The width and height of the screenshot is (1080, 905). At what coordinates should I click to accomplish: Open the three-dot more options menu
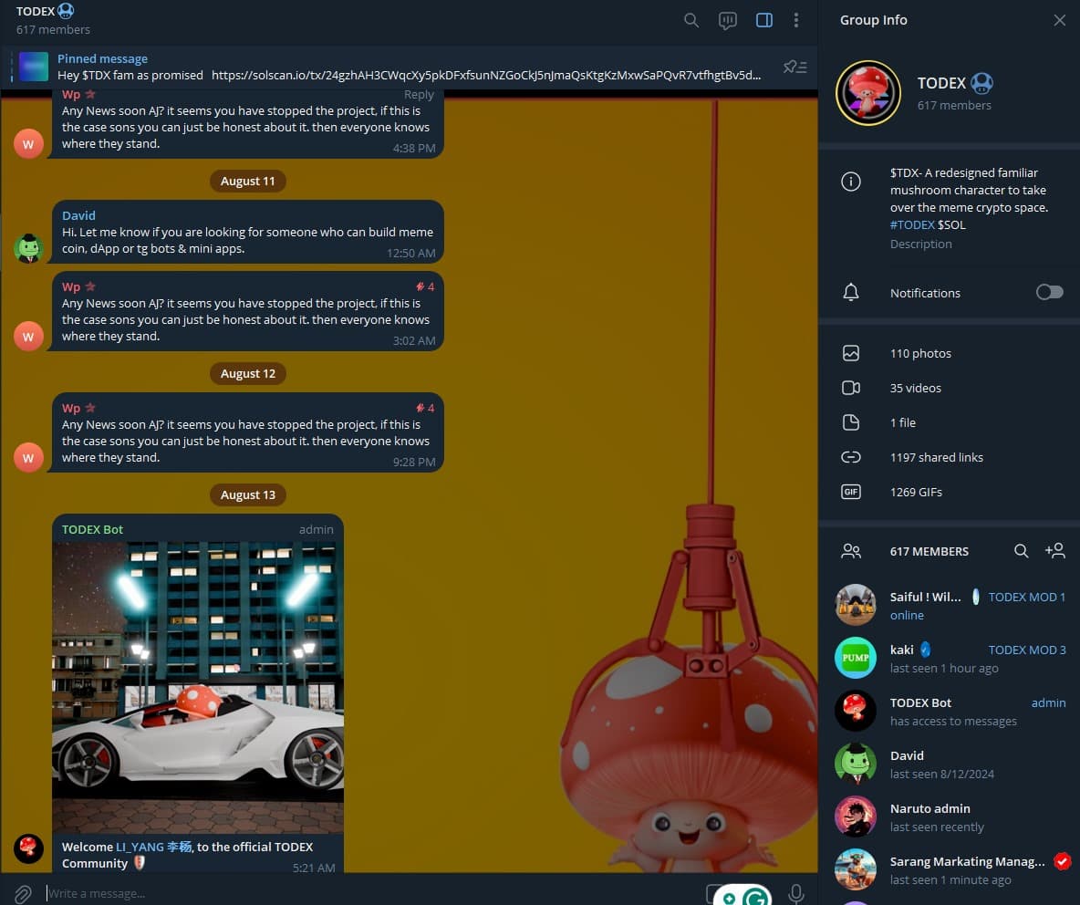796,20
